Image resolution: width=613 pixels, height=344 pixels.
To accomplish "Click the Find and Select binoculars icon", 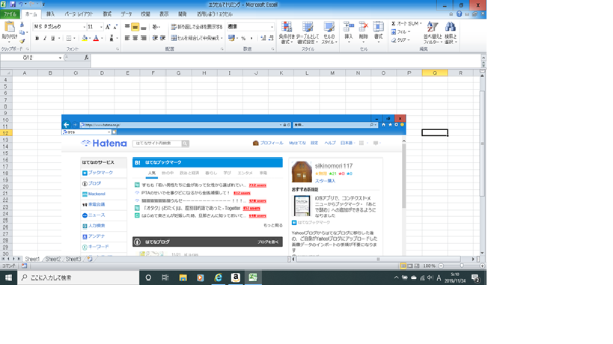I will pyautogui.click(x=451, y=27).
